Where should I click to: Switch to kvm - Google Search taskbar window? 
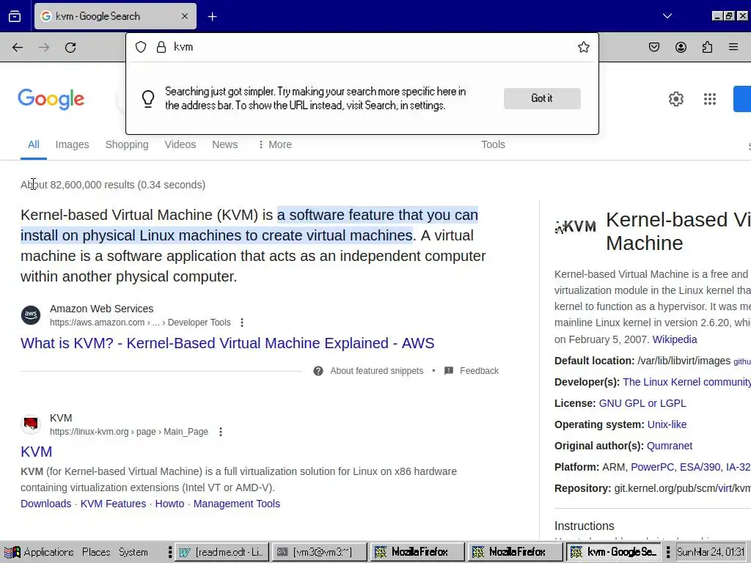614,552
